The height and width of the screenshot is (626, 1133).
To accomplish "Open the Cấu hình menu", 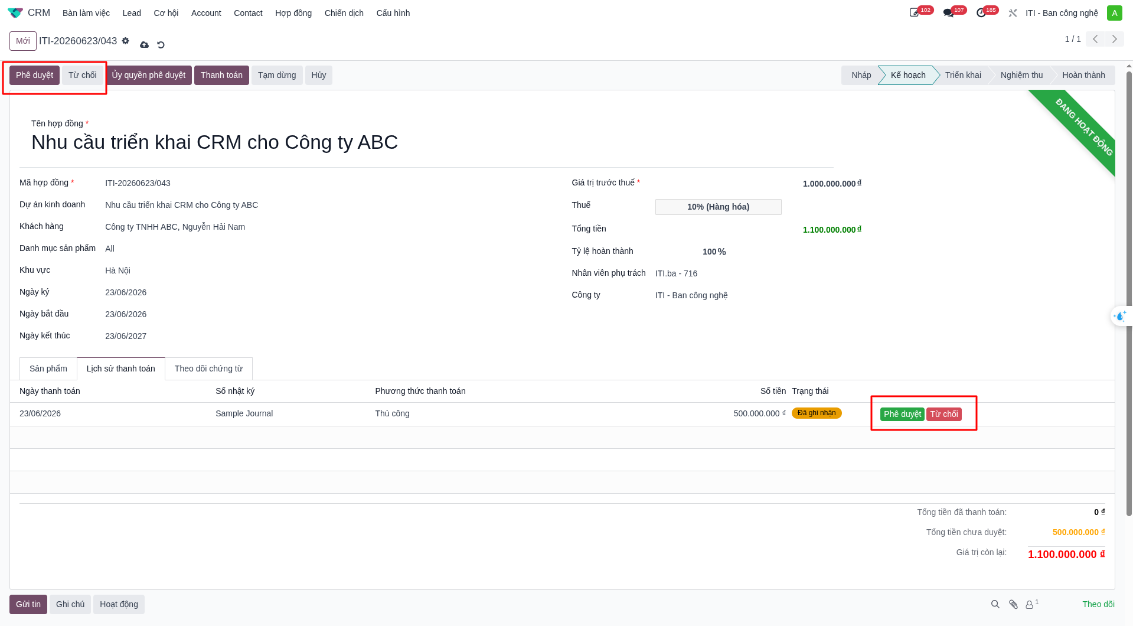I will pos(393,13).
